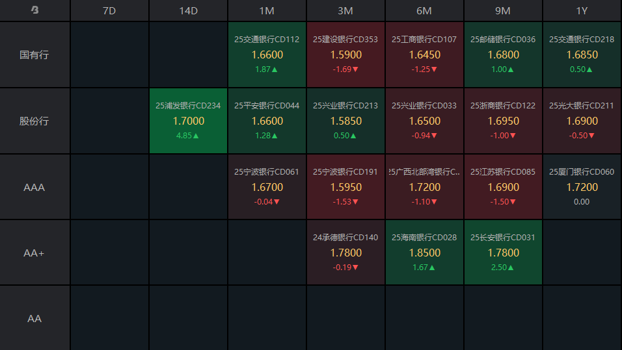Click the 25厦门银行CD060 quote cell
622x350 pixels.
582,187
